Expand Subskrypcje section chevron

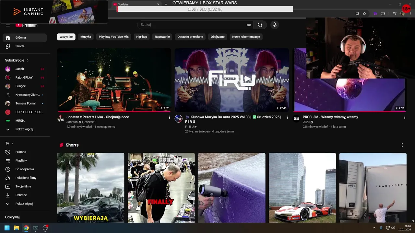(28, 61)
